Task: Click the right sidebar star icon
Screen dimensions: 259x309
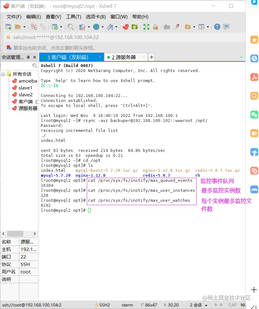Action: (x=254, y=40)
